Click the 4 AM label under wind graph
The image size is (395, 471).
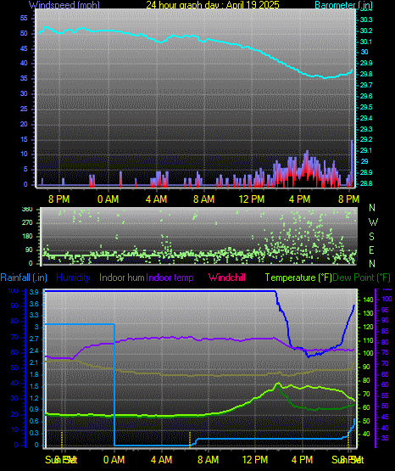pos(156,199)
